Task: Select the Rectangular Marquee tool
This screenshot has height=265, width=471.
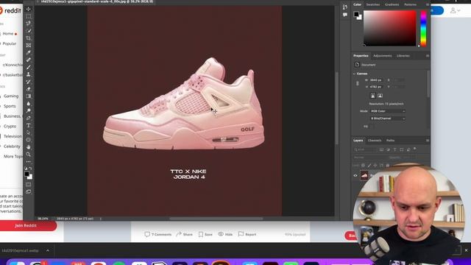Action: [29, 16]
